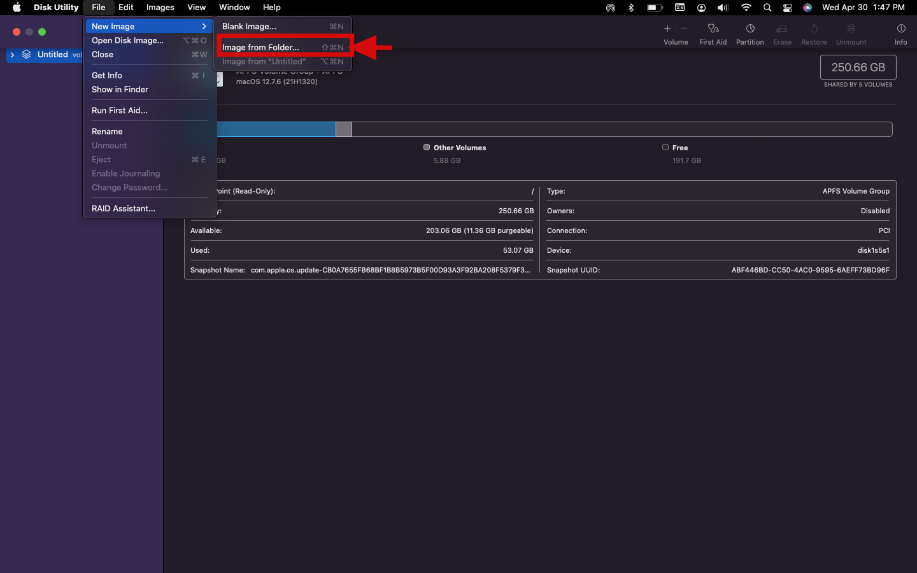Viewport: 917px width, 573px height.
Task: Open Control Center
Action: (788, 8)
